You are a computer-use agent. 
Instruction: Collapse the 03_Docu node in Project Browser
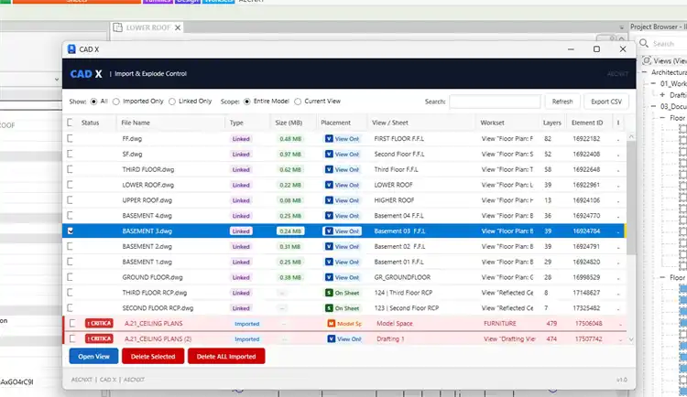(653, 106)
